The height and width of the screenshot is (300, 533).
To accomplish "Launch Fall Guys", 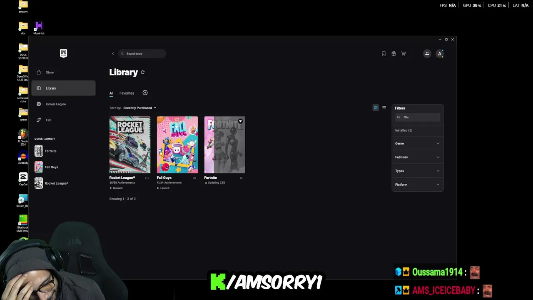I will pyautogui.click(x=163, y=188).
